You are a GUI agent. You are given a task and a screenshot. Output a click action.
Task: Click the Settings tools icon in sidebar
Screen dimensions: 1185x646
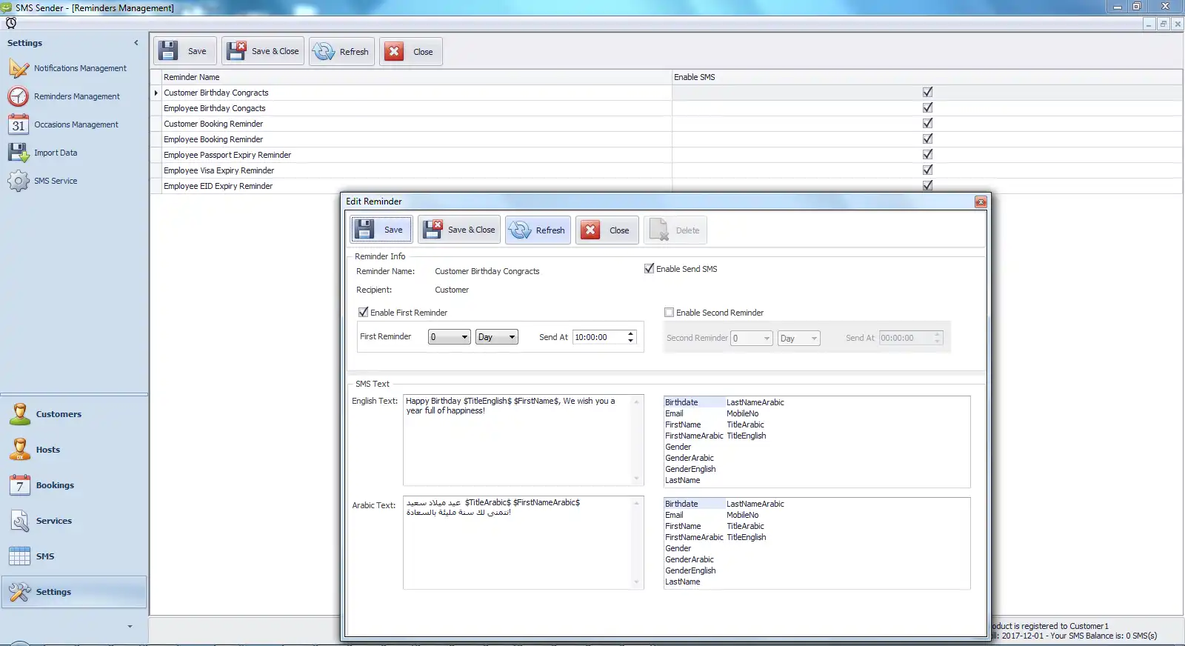point(20,592)
